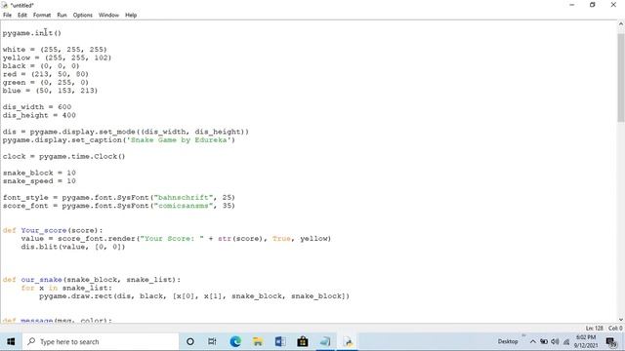The height and width of the screenshot is (351, 625).
Task: Open the Options menu
Action: point(82,16)
